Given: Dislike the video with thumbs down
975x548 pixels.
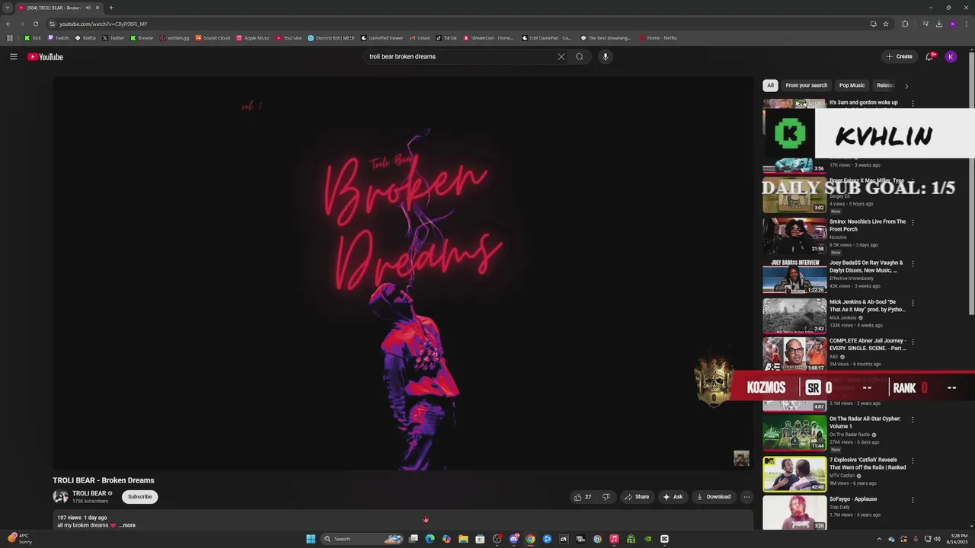Looking at the screenshot, I should (x=606, y=497).
